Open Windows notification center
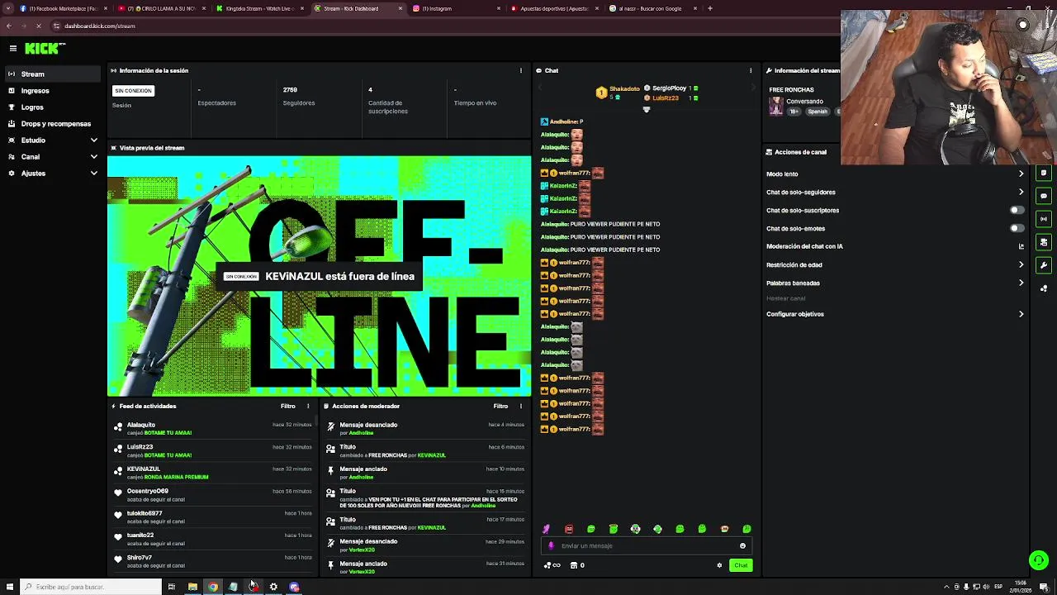 (x=1044, y=587)
